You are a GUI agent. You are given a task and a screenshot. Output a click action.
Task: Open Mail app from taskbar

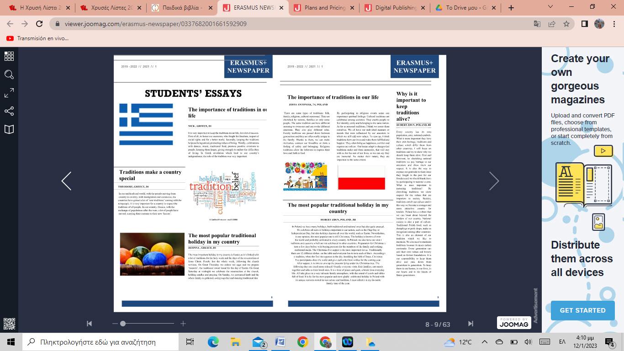click(x=259, y=342)
